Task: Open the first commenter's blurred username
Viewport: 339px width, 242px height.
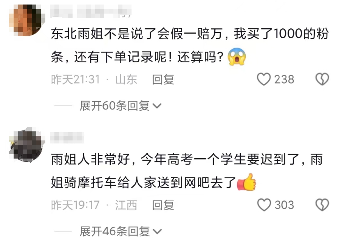Action: click(91, 11)
